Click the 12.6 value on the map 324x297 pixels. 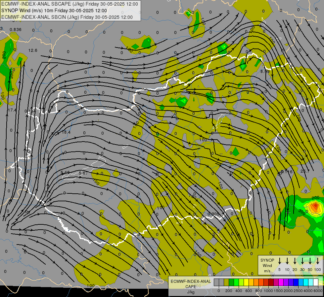point(33,50)
